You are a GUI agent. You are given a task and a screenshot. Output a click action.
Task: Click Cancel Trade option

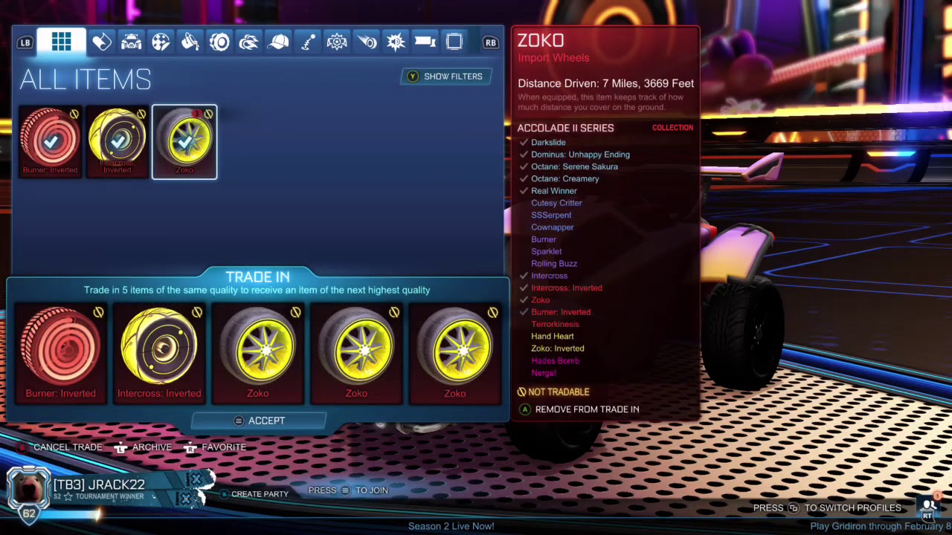coord(62,447)
